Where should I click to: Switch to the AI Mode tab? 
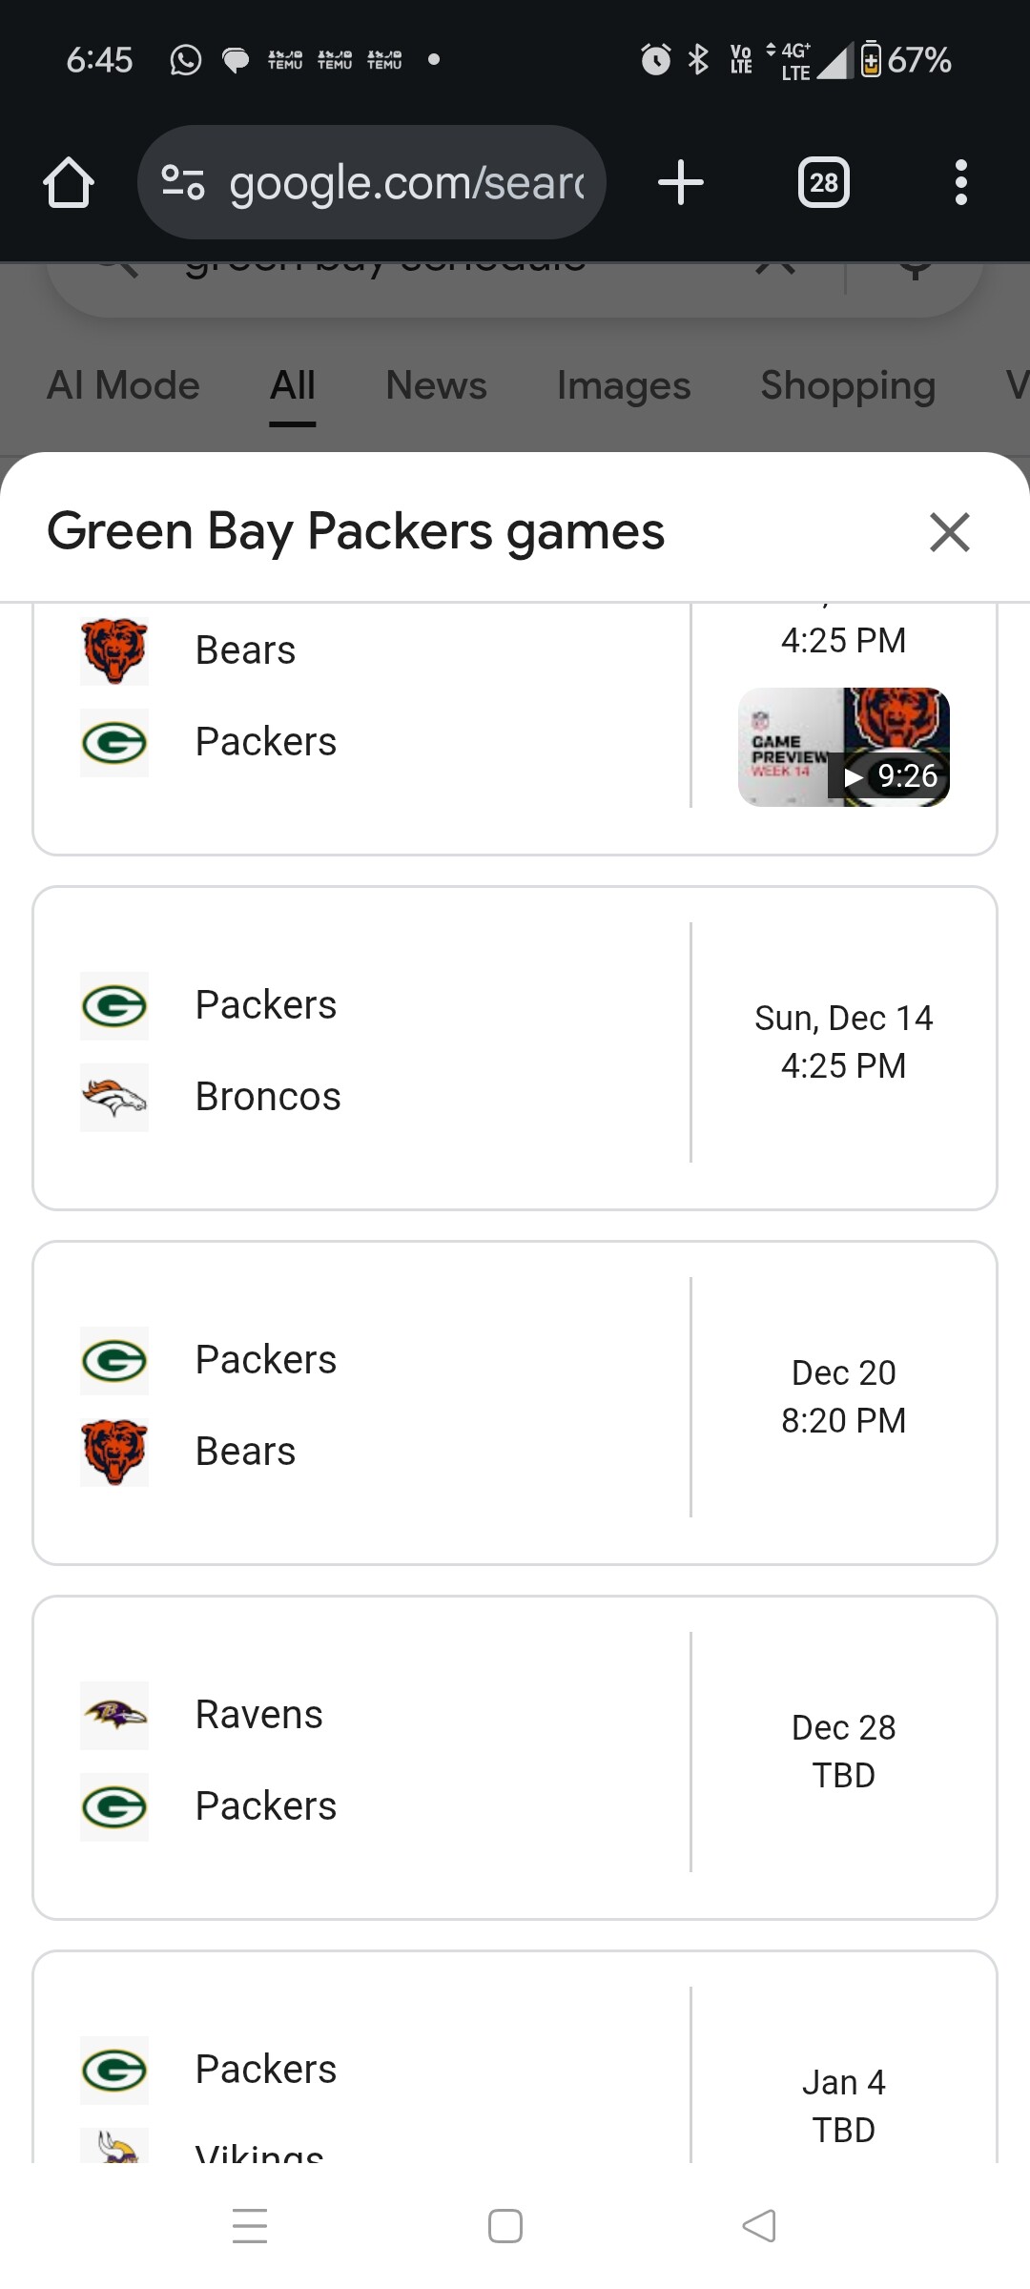click(x=123, y=386)
